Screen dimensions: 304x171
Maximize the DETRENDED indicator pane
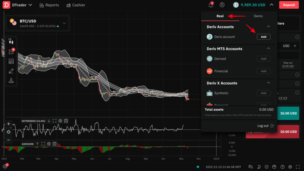[54, 121]
